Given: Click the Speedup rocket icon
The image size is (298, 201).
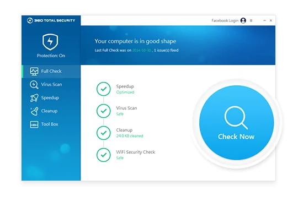Looking at the screenshot, I should (34, 98).
